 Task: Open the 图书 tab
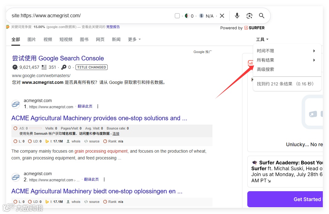pyautogui.click(x=84, y=39)
